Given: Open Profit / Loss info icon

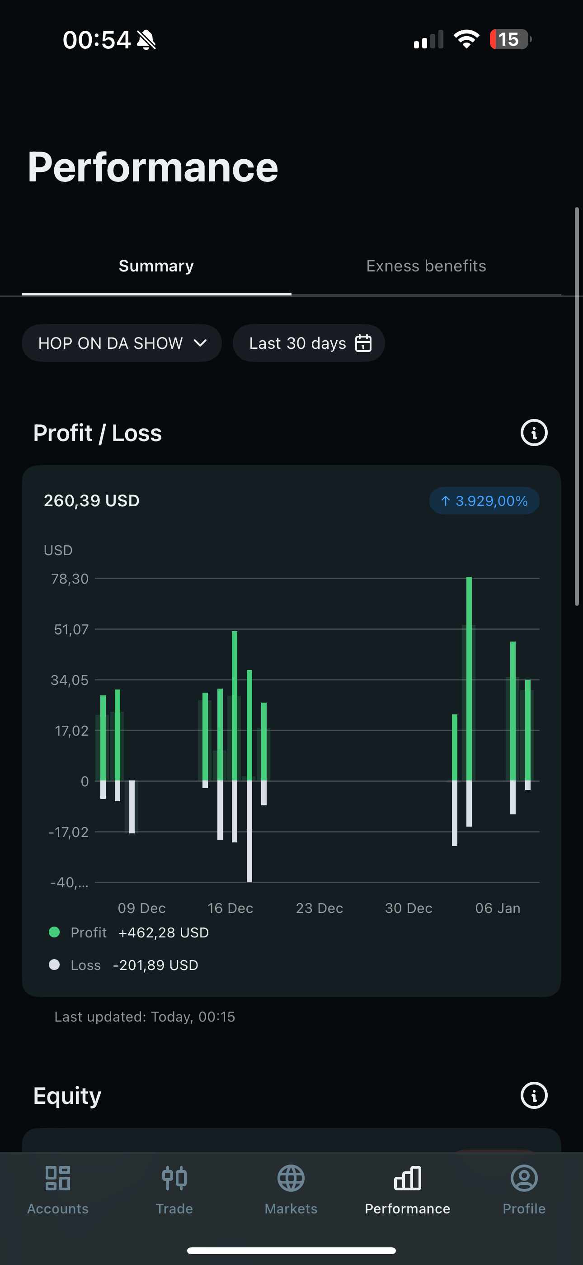Looking at the screenshot, I should [x=533, y=433].
